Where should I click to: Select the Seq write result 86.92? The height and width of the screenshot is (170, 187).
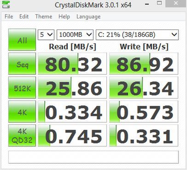point(144,64)
